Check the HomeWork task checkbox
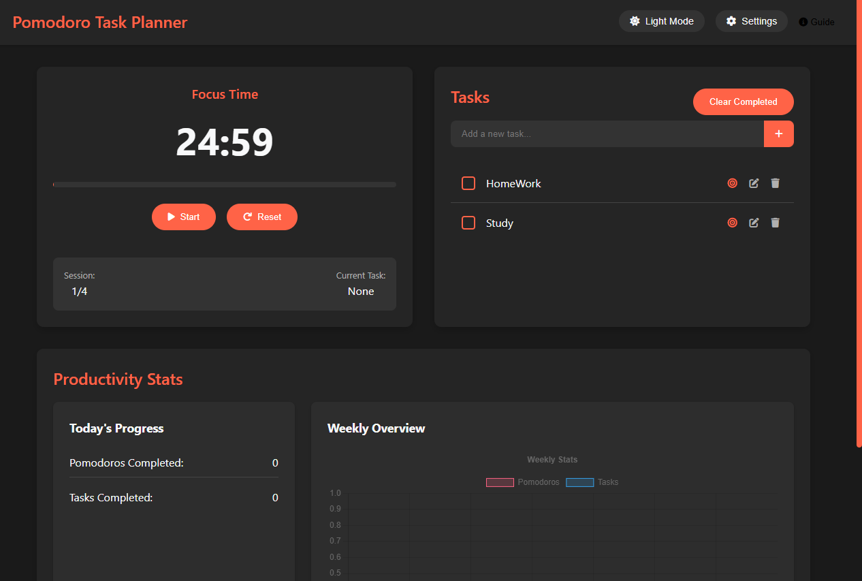The height and width of the screenshot is (581, 862). coord(468,183)
